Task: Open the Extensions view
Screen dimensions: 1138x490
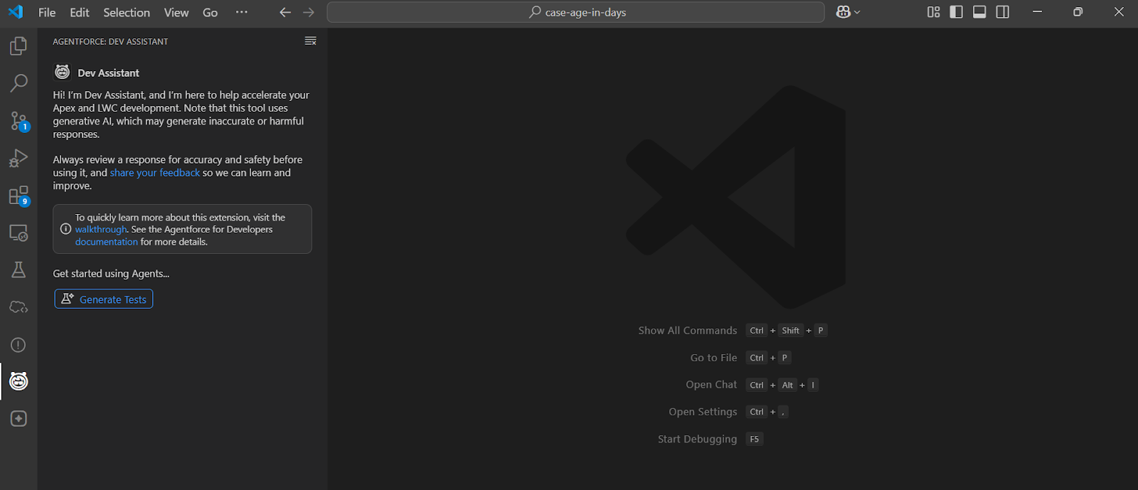Action: (x=18, y=196)
